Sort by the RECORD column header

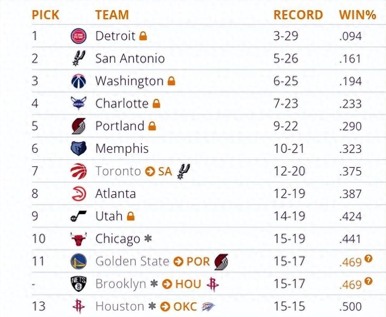coord(298,15)
